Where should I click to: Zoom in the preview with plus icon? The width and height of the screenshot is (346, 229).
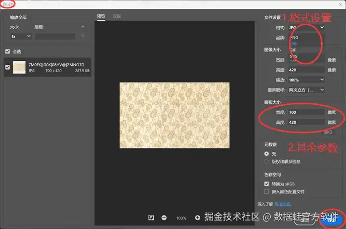pos(198,218)
